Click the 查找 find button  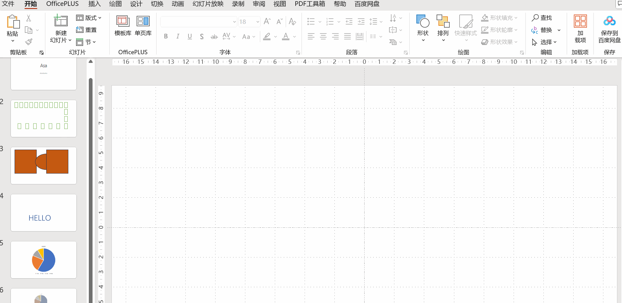[x=542, y=18]
